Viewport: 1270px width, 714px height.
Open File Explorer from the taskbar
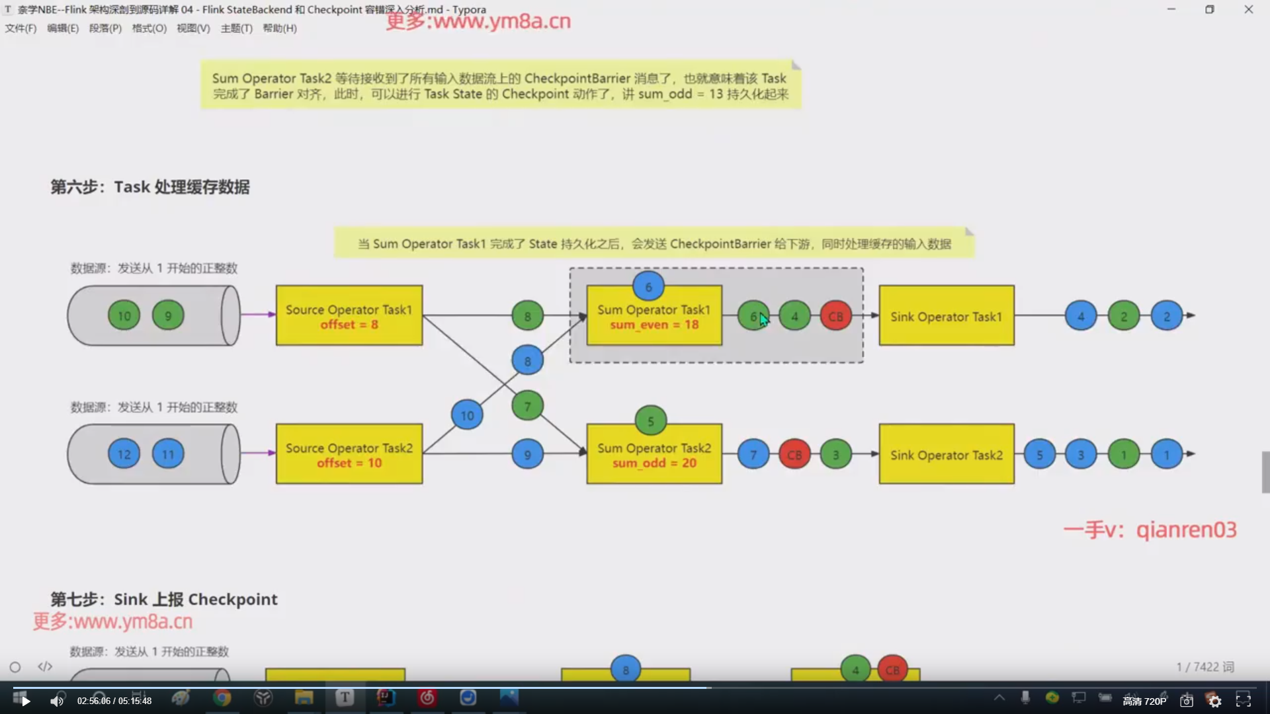point(304,697)
